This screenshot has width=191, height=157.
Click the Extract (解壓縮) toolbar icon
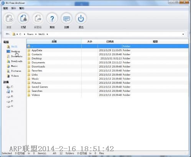point(38,18)
